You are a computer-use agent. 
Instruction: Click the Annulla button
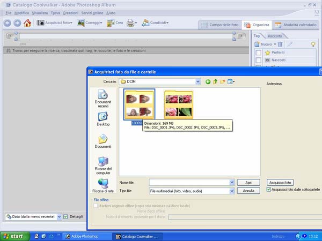(x=248, y=191)
